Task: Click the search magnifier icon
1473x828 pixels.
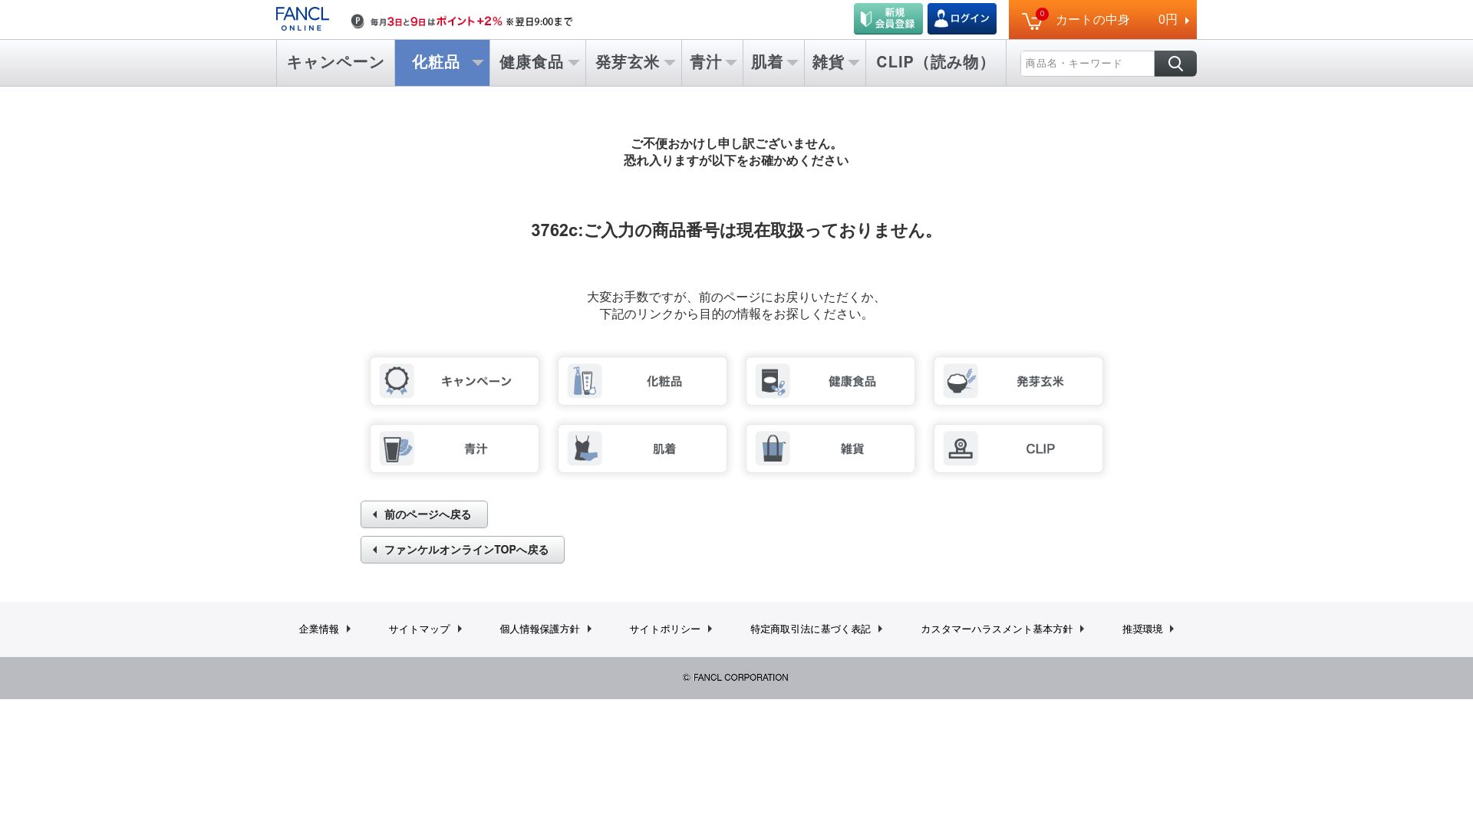Action: point(1175,64)
